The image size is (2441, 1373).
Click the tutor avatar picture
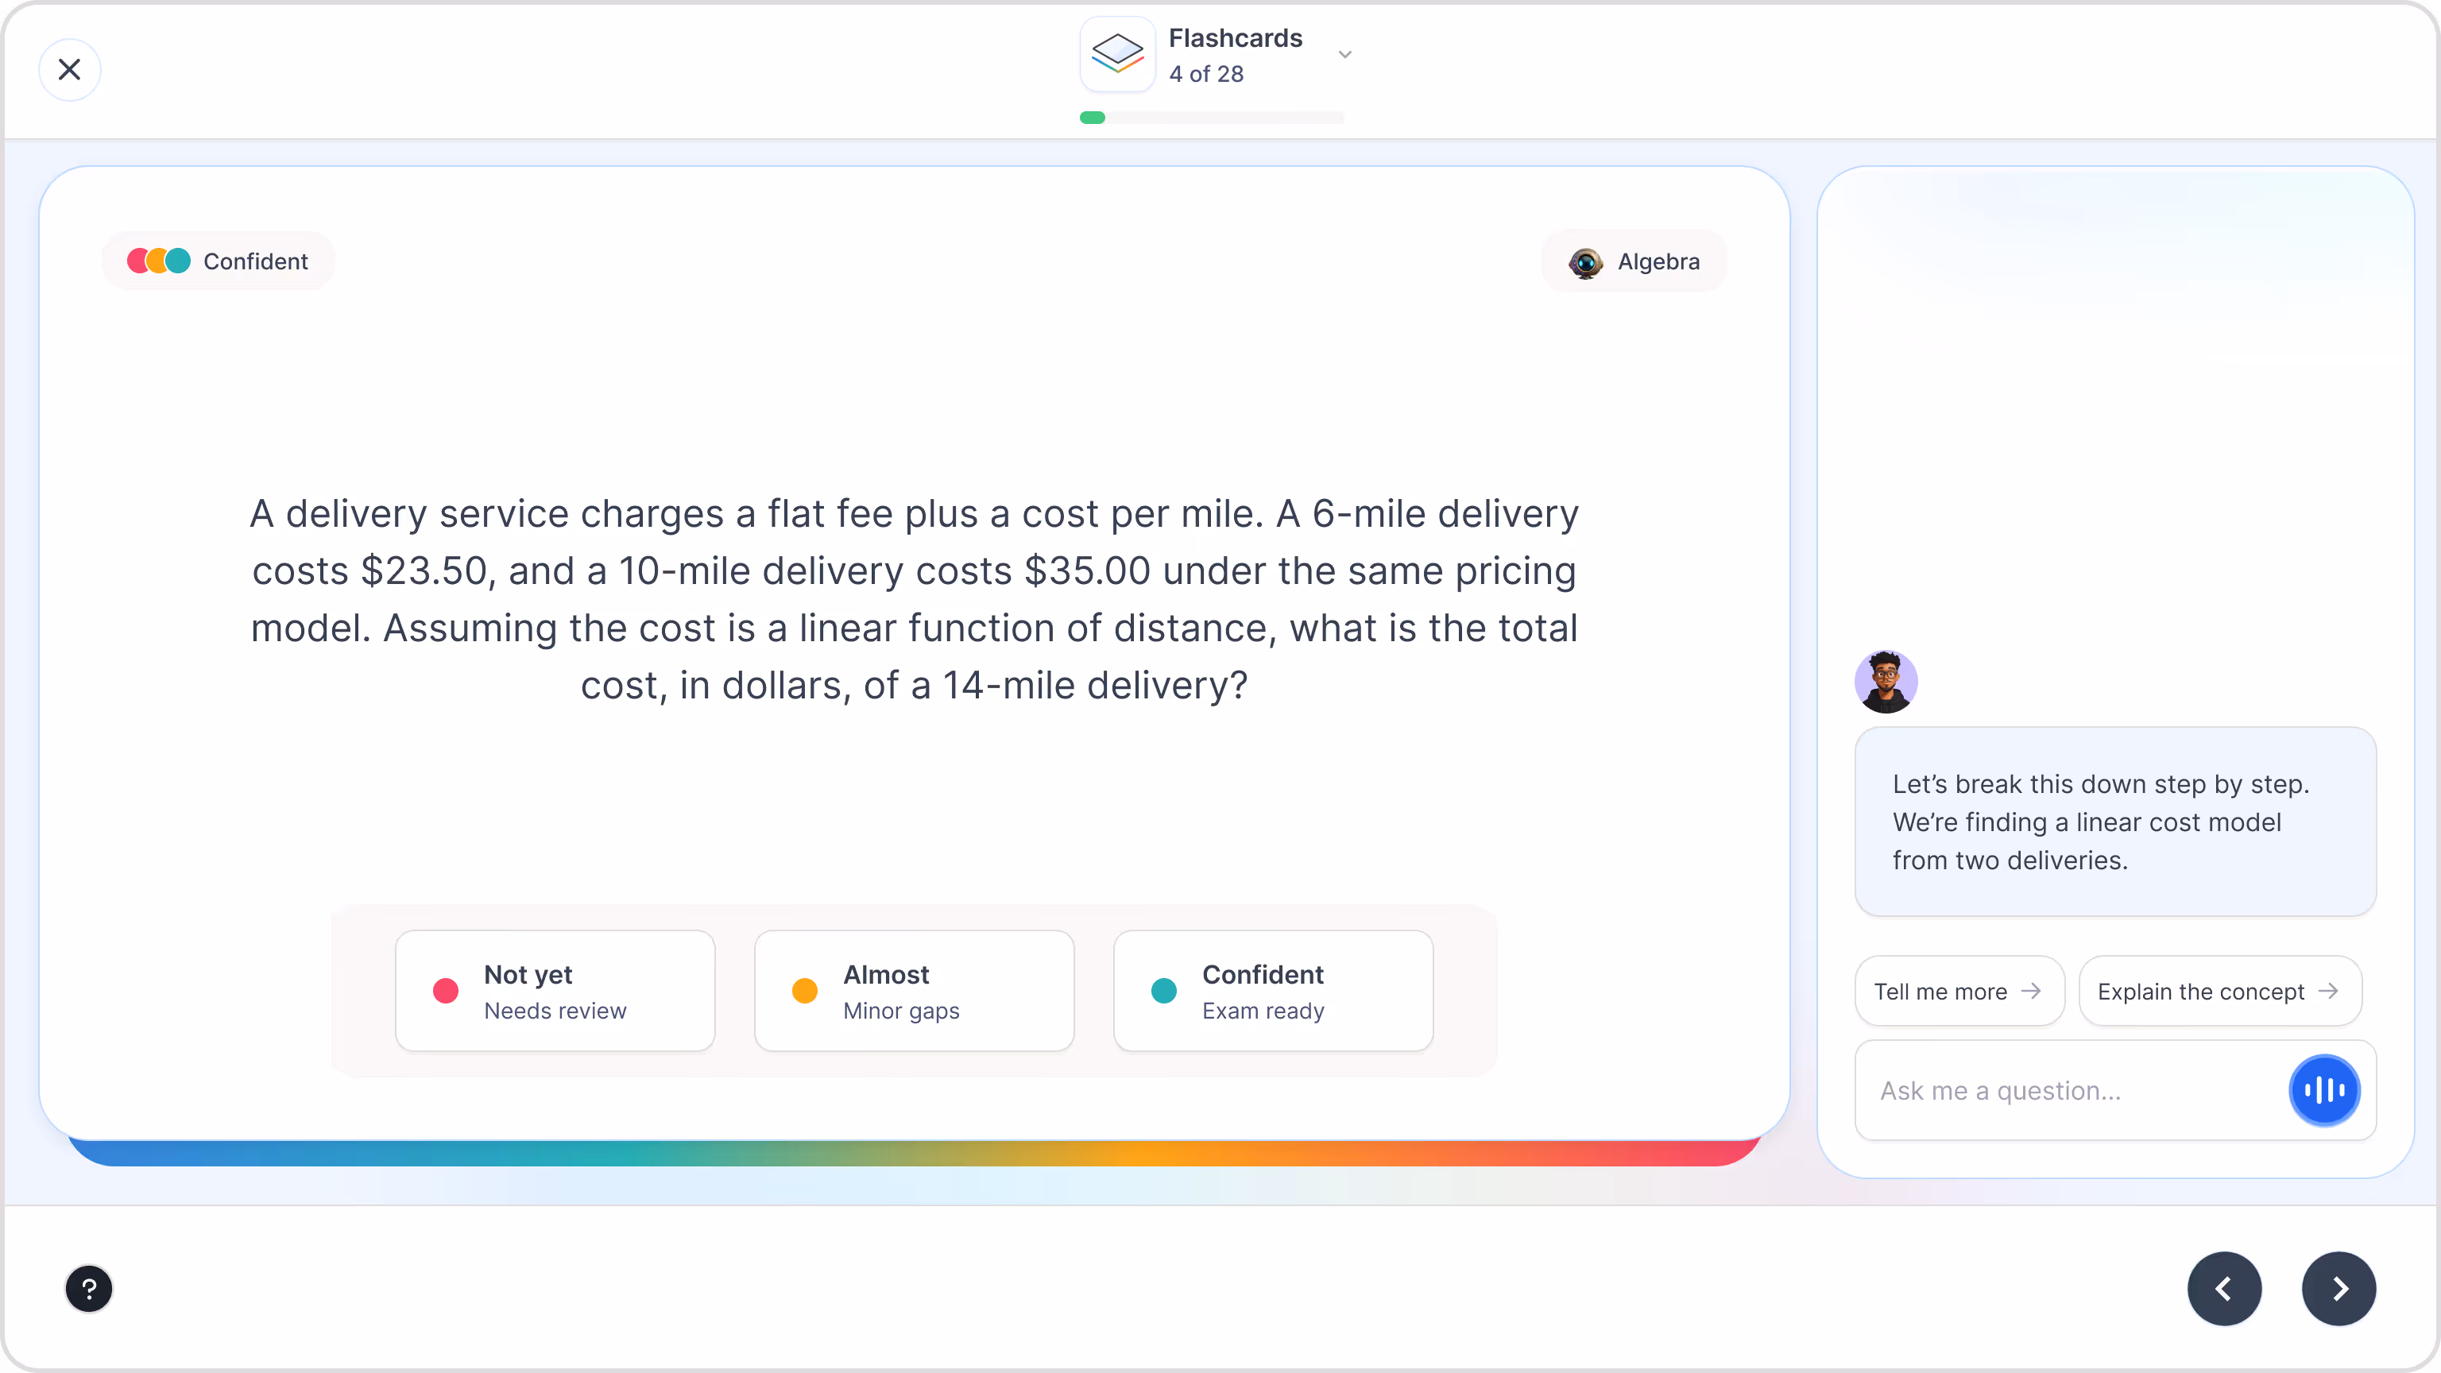click(x=1886, y=681)
